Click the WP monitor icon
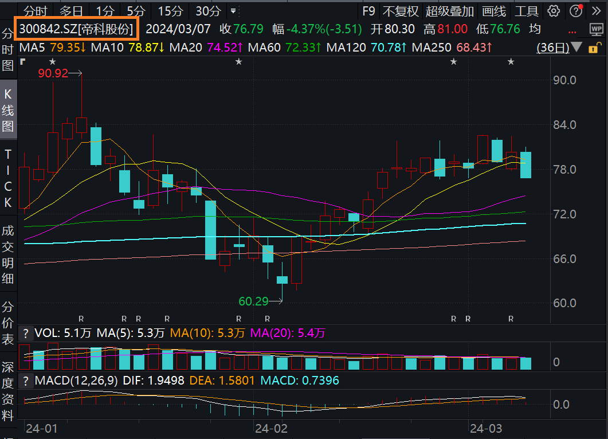The width and height of the screenshot is (608, 439). pos(596,29)
